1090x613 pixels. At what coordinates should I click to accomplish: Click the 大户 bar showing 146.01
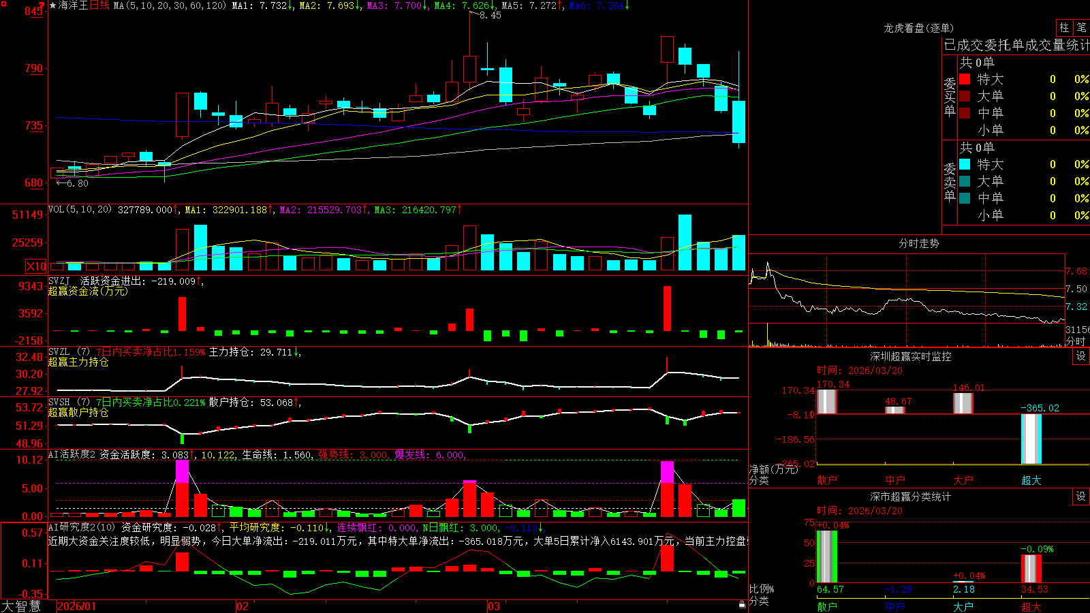pos(963,403)
